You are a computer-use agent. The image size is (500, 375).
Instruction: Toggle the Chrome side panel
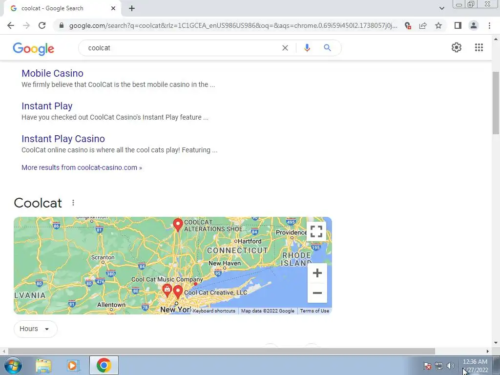pos(458,25)
